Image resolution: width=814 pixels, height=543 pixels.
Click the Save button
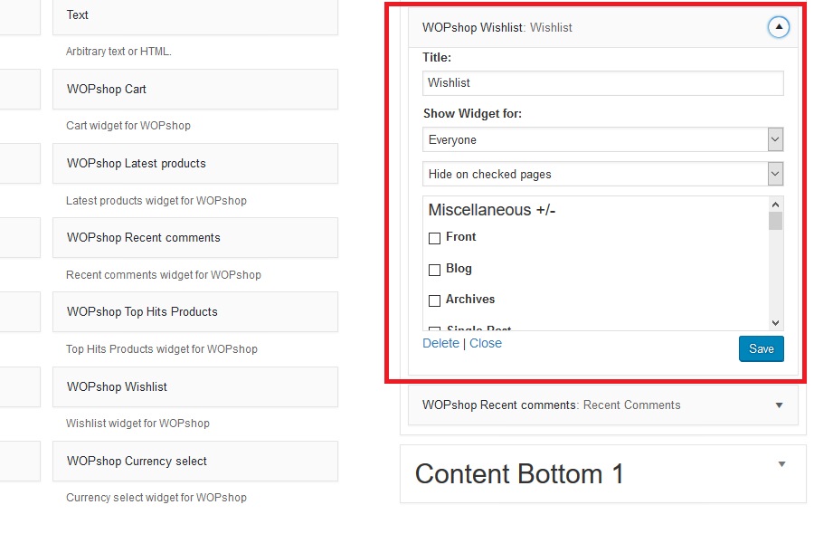[x=761, y=349]
